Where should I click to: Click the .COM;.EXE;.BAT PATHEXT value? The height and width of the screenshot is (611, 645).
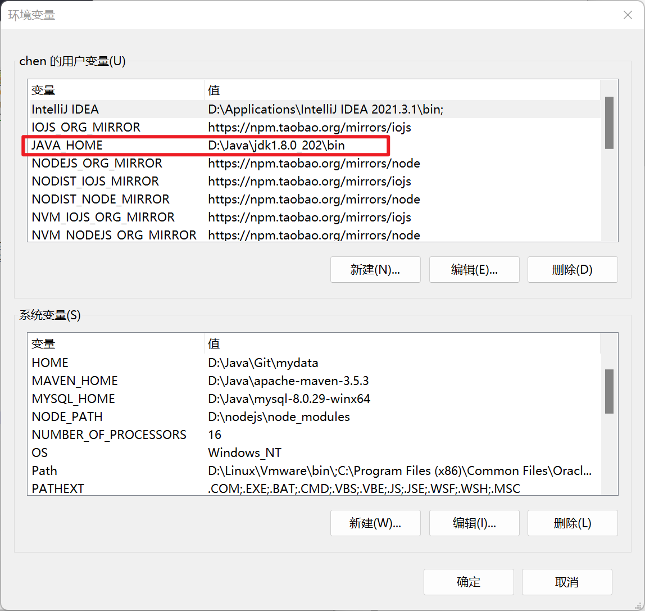tap(364, 488)
